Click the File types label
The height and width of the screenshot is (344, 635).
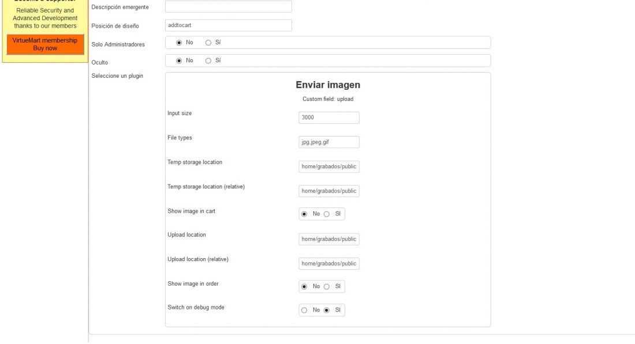tap(180, 138)
